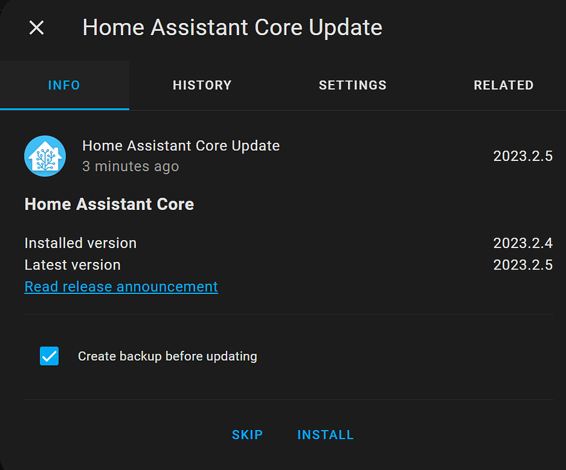
Task: Open the SETTINGS tab
Action: point(352,85)
